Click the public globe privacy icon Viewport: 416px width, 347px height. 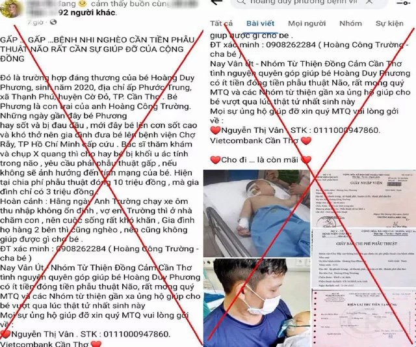(x=53, y=22)
